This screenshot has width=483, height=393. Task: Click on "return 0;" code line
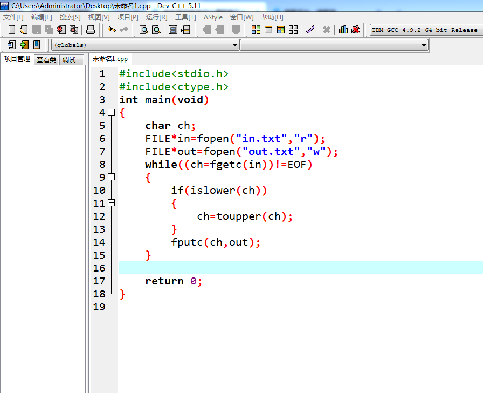174,281
